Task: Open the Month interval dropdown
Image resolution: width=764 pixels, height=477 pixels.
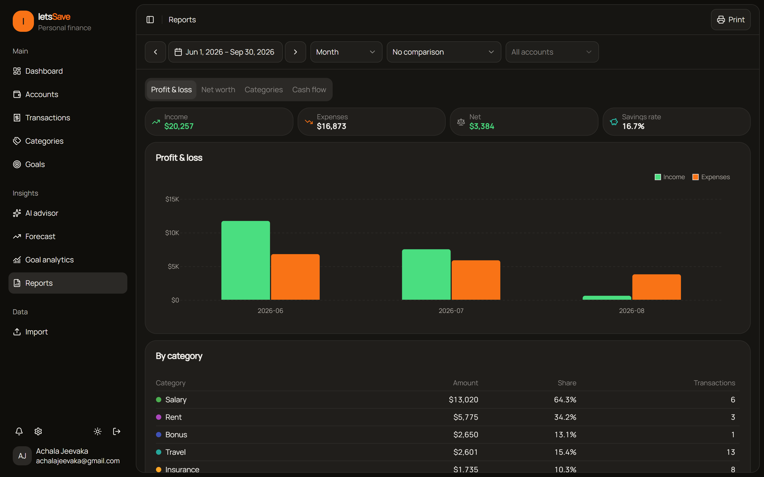Action: coord(346,52)
